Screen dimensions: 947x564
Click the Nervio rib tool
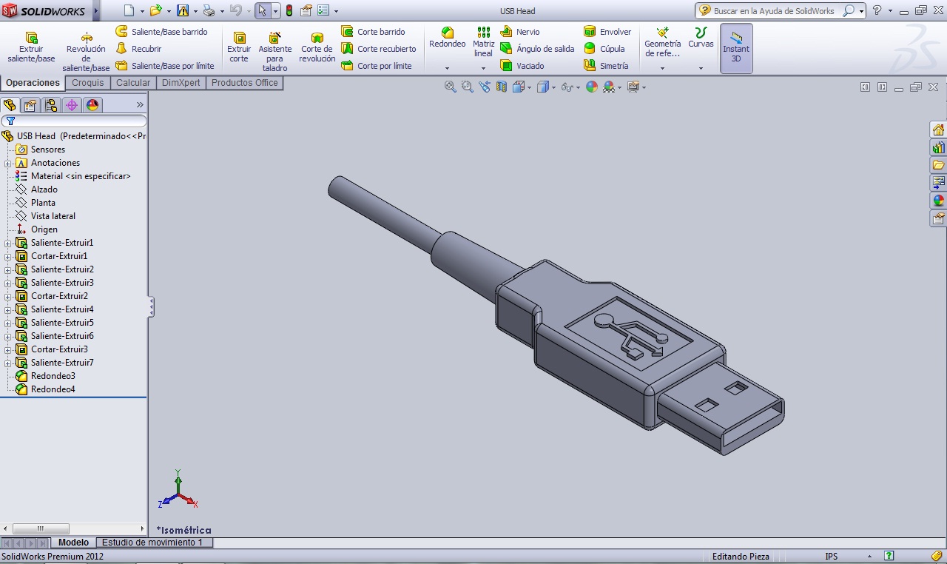click(x=520, y=32)
